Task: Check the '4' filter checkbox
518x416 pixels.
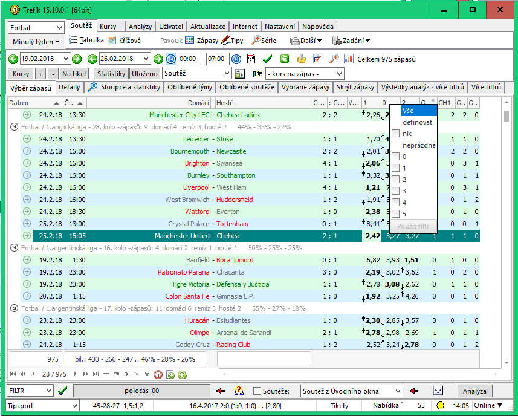Action: pos(395,203)
